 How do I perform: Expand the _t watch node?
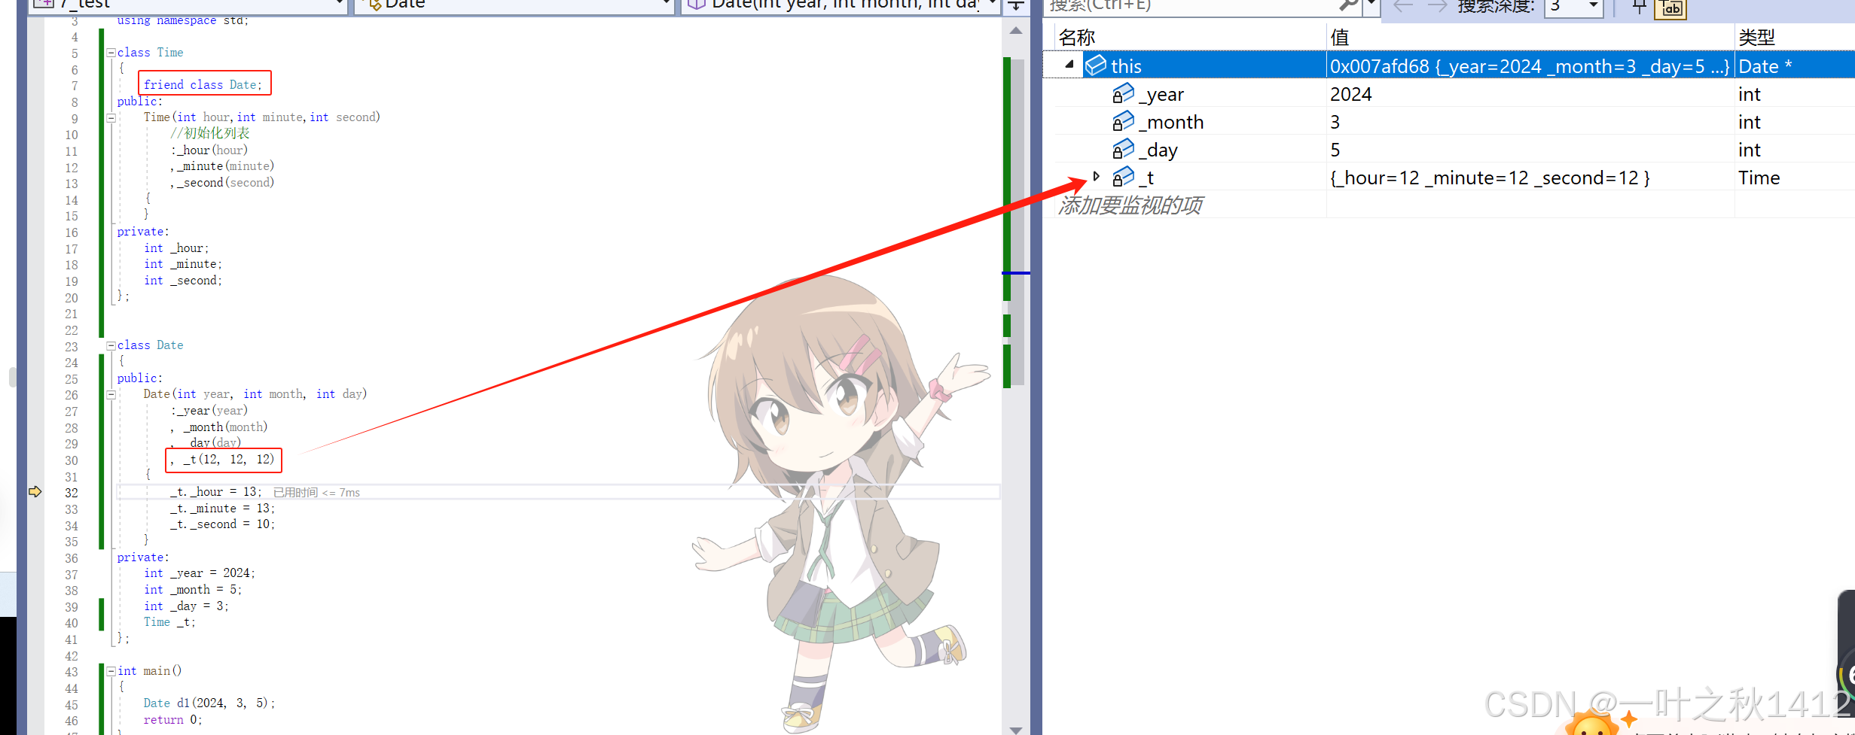(1097, 177)
